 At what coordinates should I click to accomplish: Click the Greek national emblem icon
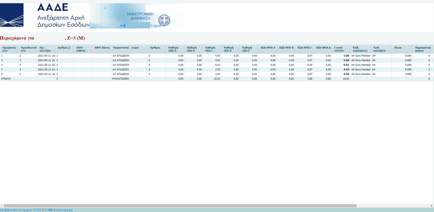tap(164, 20)
